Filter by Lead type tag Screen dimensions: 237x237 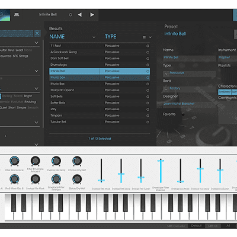pyautogui.click(x=19, y=50)
